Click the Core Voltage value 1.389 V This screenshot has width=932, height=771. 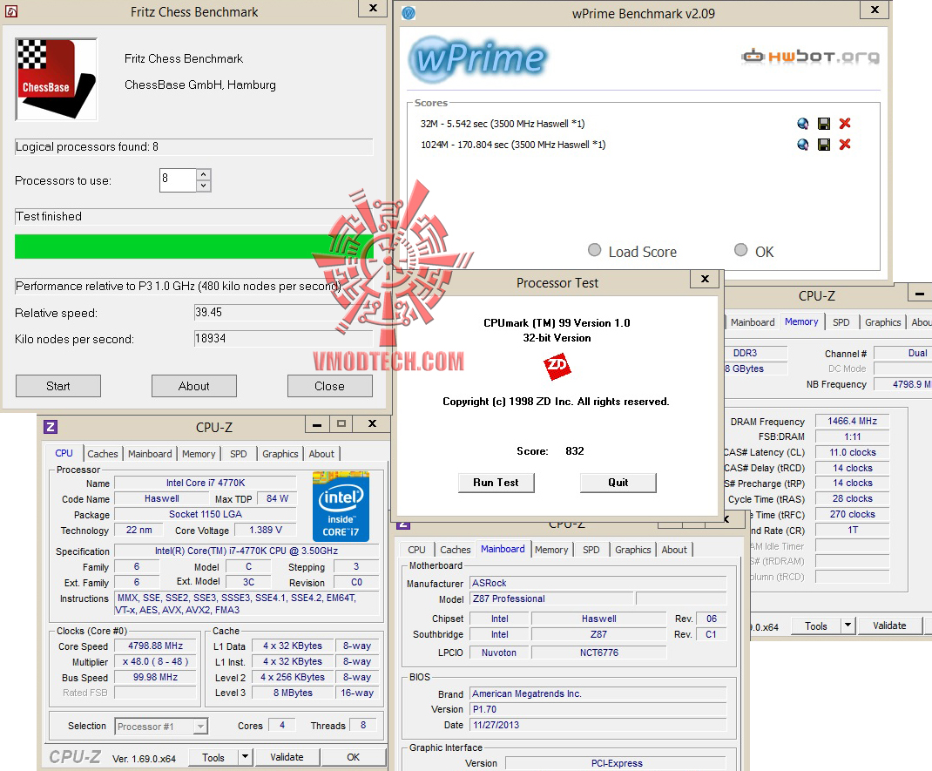(x=265, y=530)
